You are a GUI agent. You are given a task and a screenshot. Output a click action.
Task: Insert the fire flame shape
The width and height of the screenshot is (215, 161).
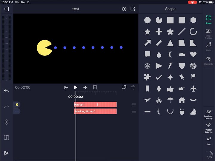point(159,100)
